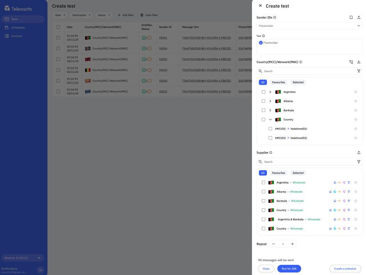Image resolution: width=366 pixels, height=275 pixels.
Task: Click the upload icon next to Sender IDs
Action: (359, 17)
